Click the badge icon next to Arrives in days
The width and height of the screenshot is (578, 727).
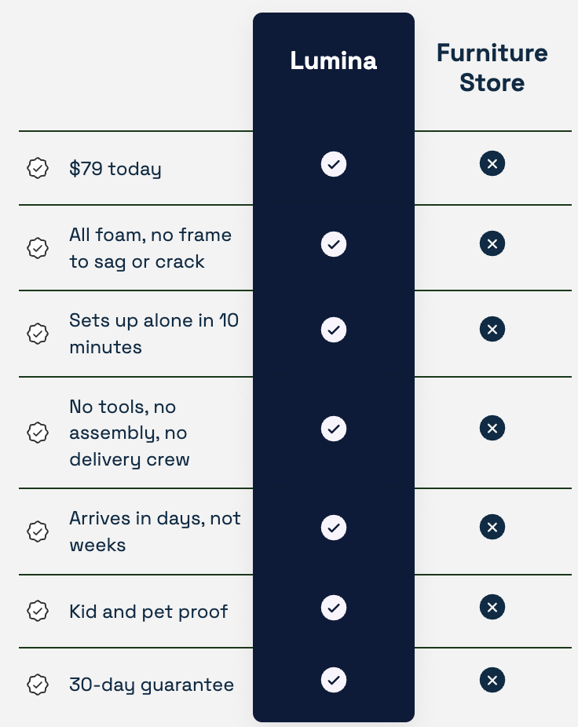38,532
